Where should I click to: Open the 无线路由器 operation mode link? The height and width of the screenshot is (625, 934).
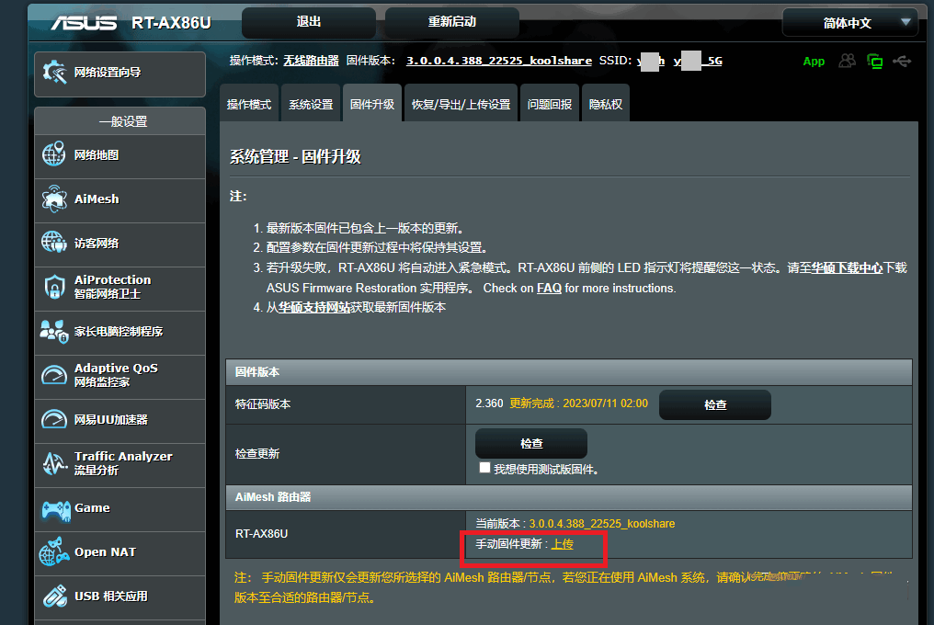coord(311,61)
